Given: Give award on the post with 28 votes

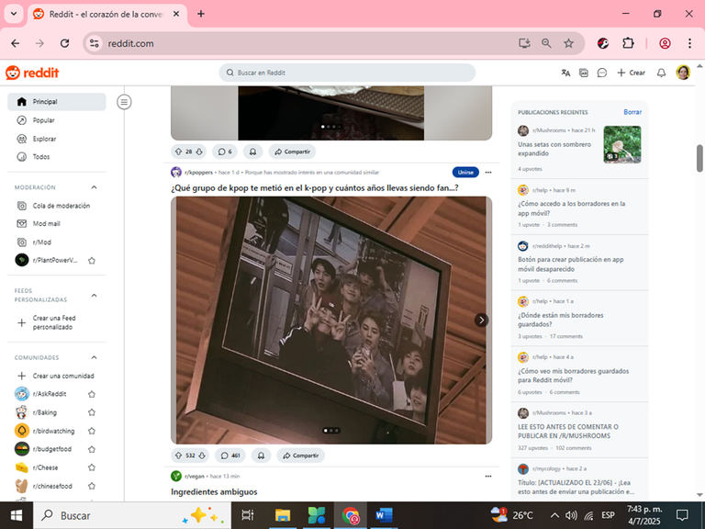Looking at the screenshot, I should coord(252,152).
